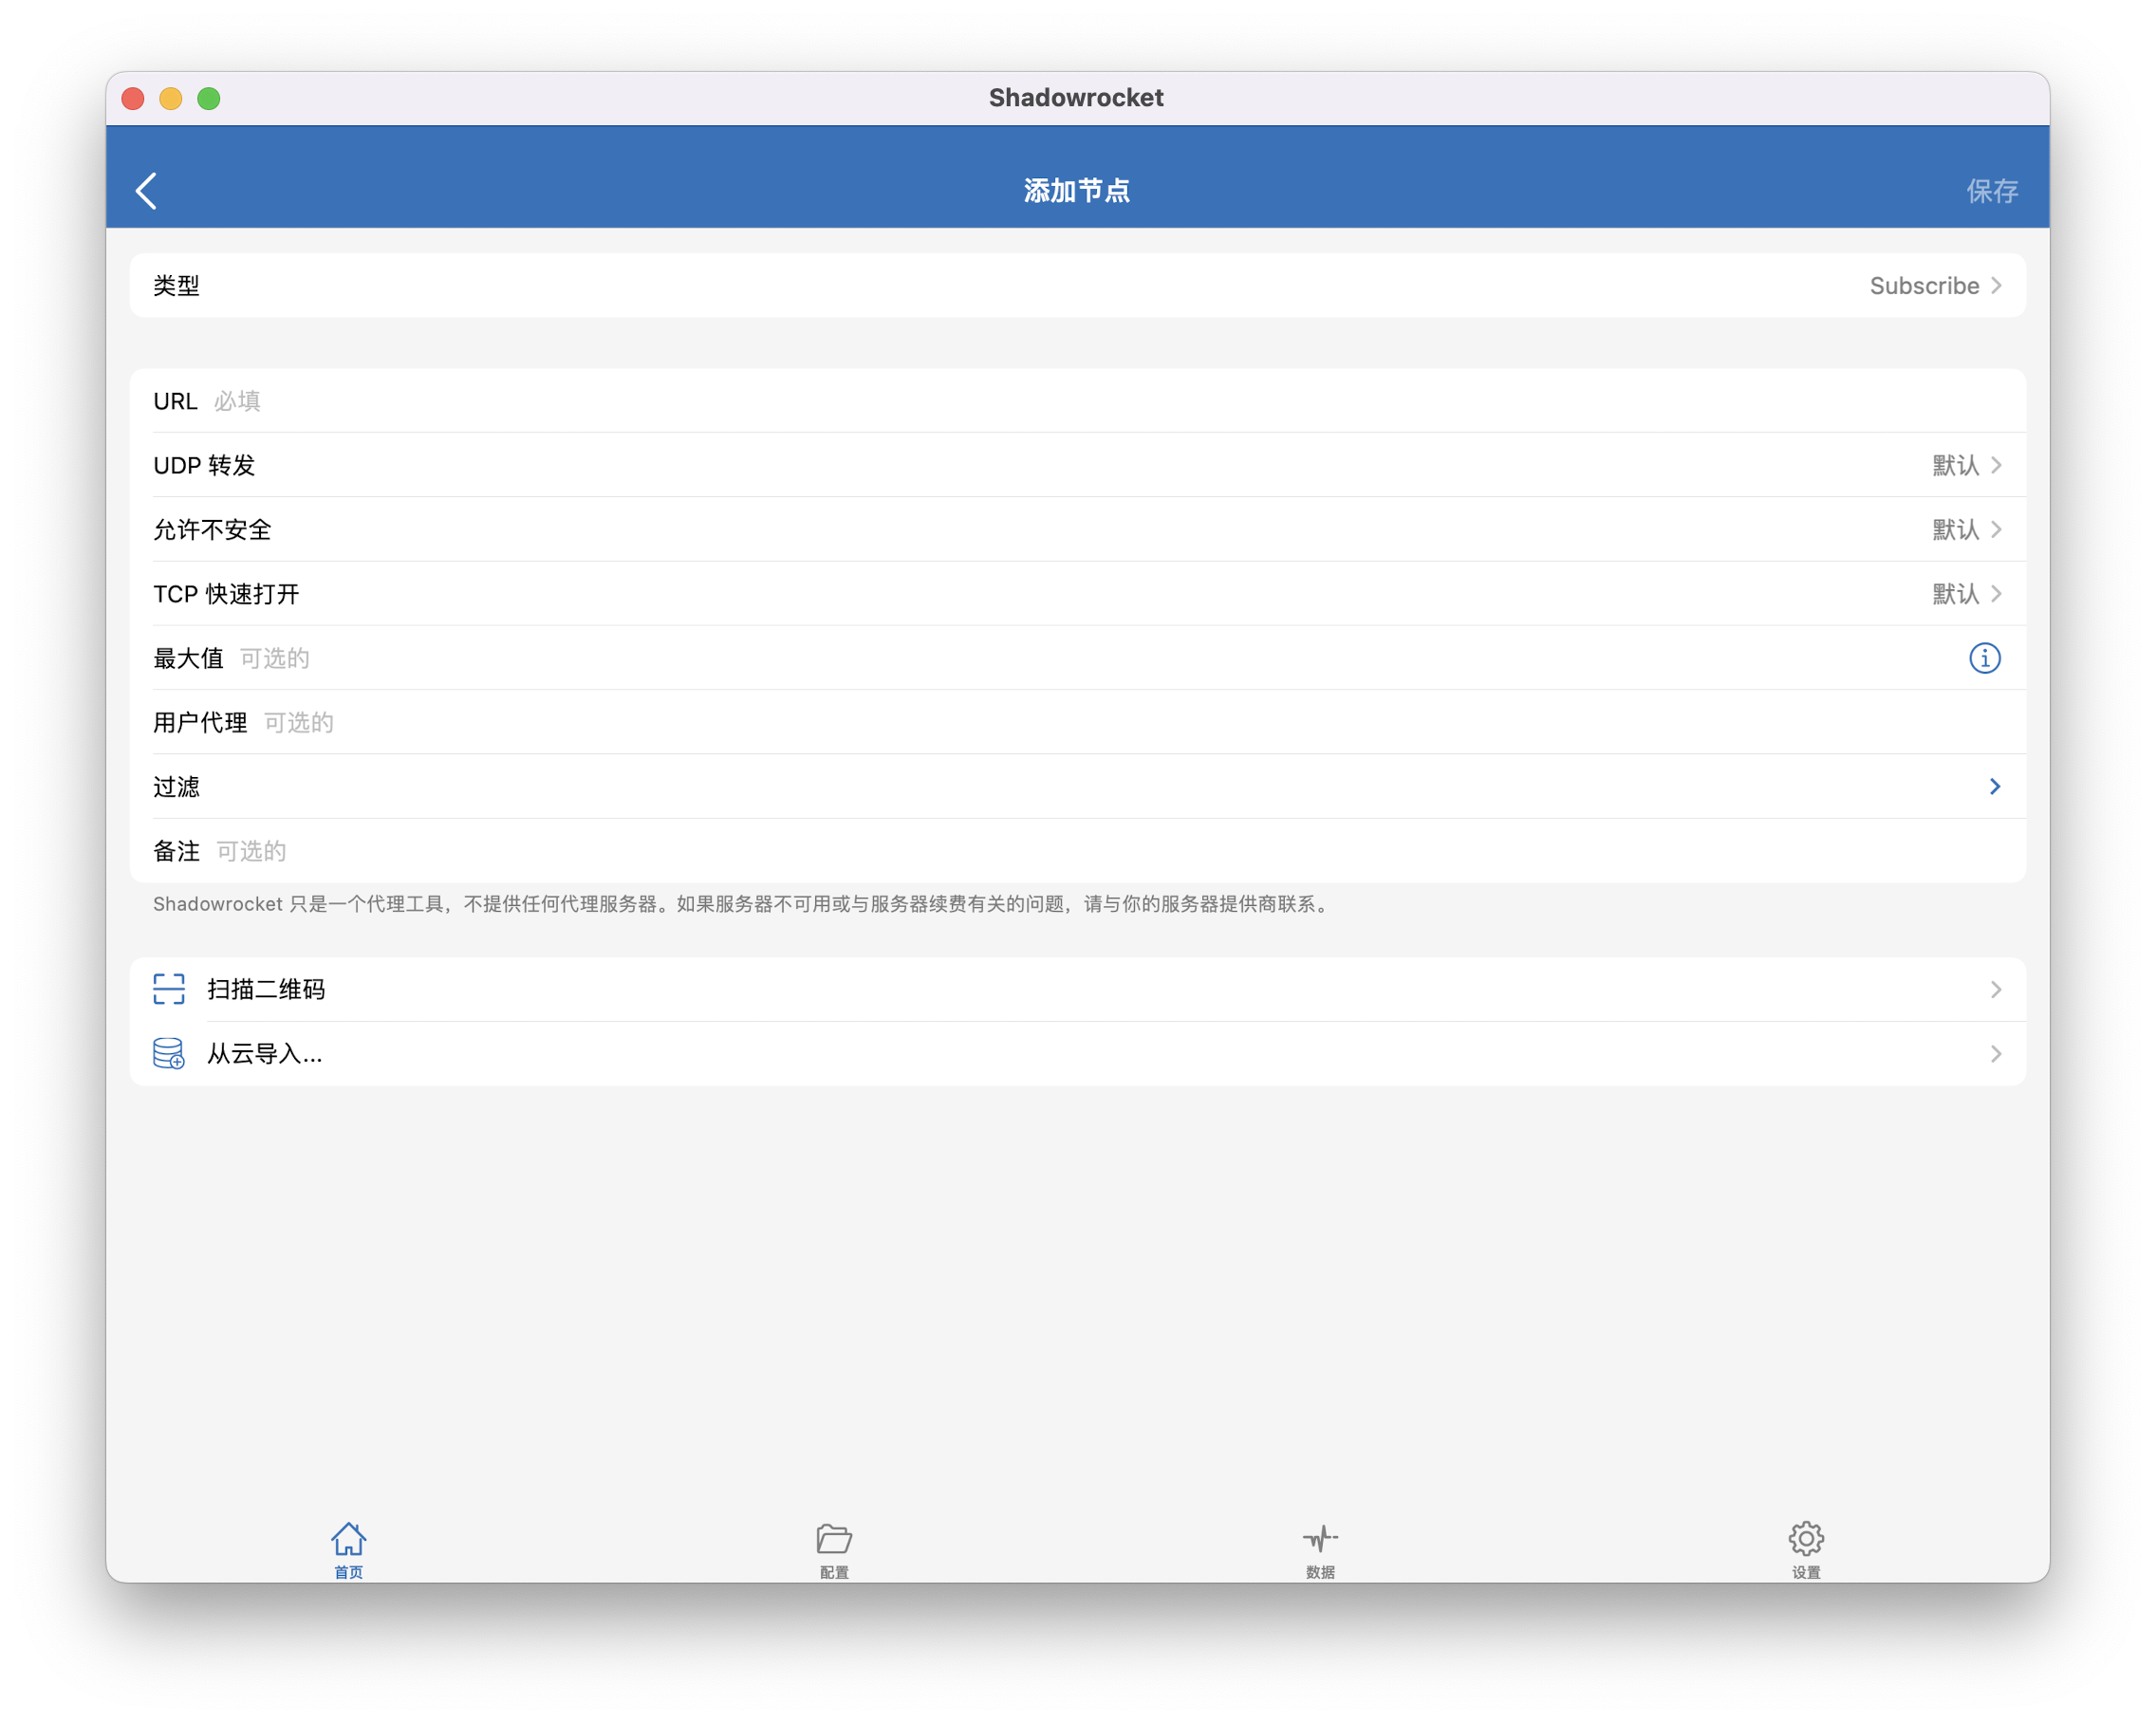Switch to the 配置 config tab
The width and height of the screenshot is (2156, 1723).
tap(834, 1550)
